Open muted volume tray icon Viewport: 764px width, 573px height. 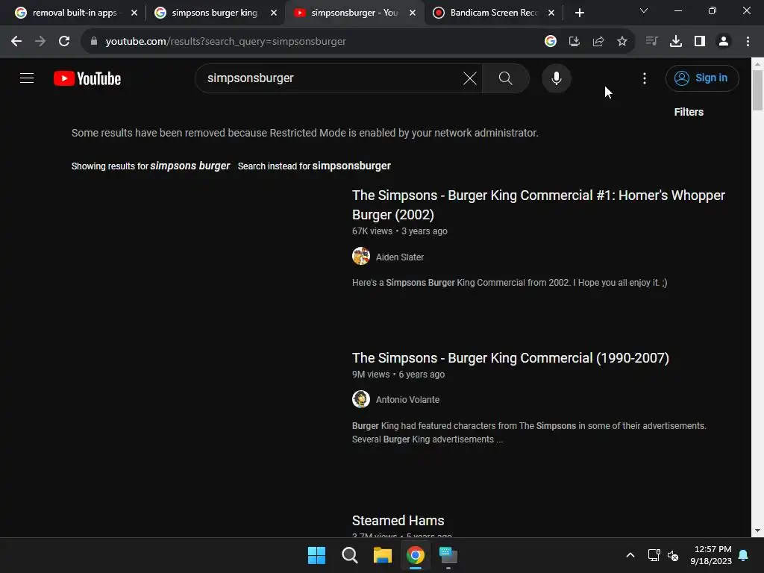[x=673, y=555]
